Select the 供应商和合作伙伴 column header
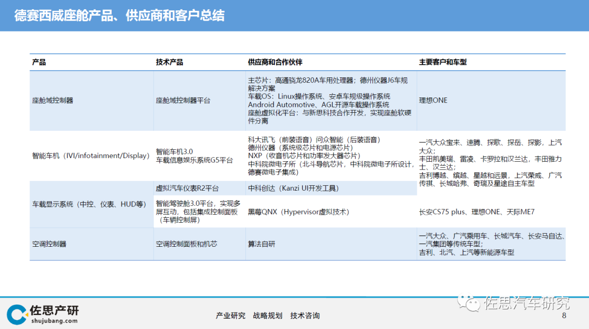 coord(275,62)
